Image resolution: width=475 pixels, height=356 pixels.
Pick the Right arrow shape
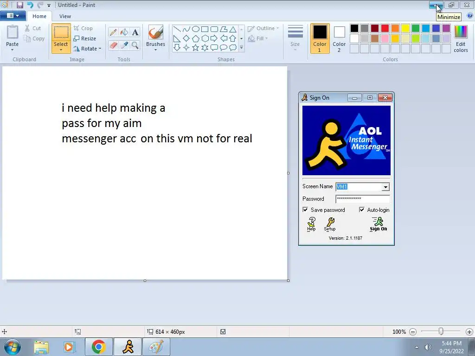(x=214, y=38)
